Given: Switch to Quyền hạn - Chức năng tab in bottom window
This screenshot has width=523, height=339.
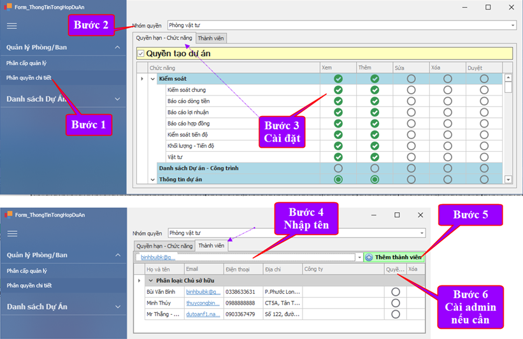Looking at the screenshot, I should click(164, 246).
